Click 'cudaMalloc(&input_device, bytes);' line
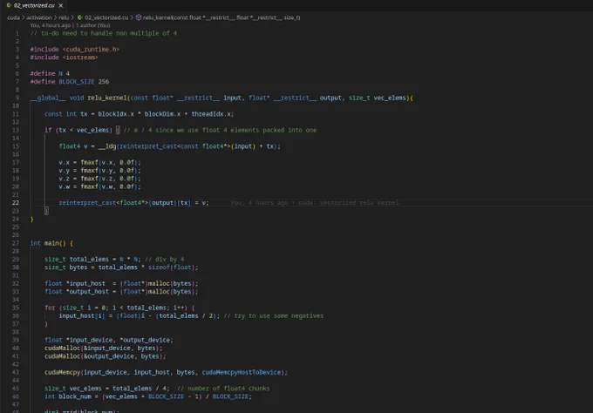This screenshot has width=593, height=413. [x=103, y=348]
